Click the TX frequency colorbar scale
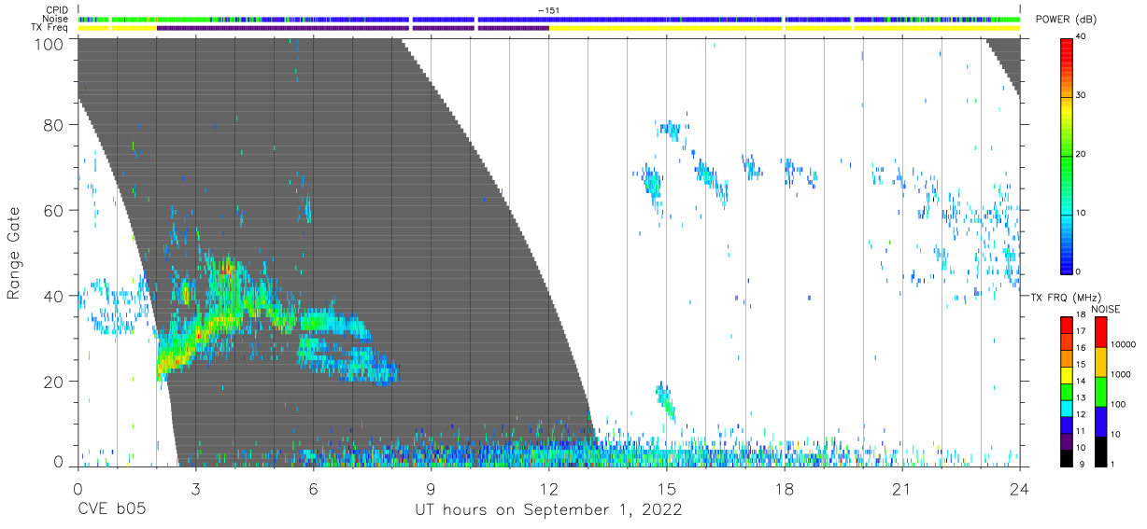 coord(1067,391)
